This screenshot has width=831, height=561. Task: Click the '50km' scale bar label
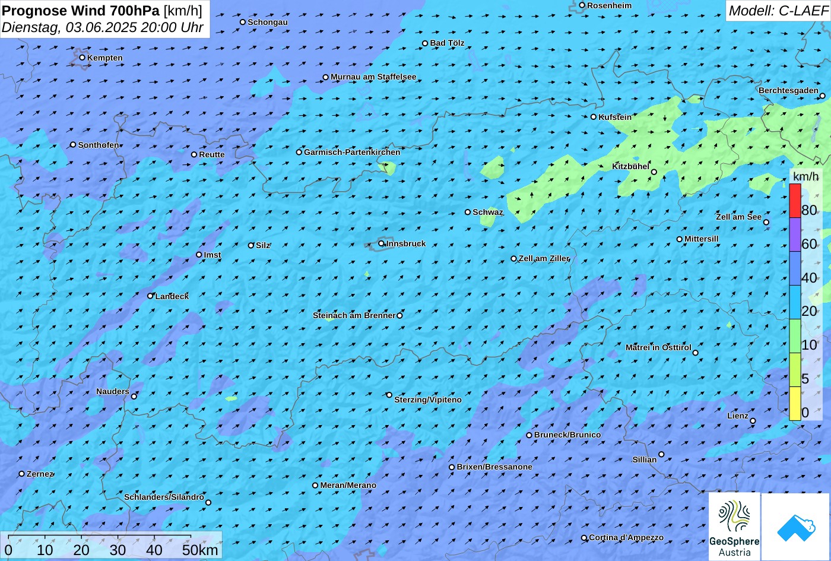tap(200, 550)
